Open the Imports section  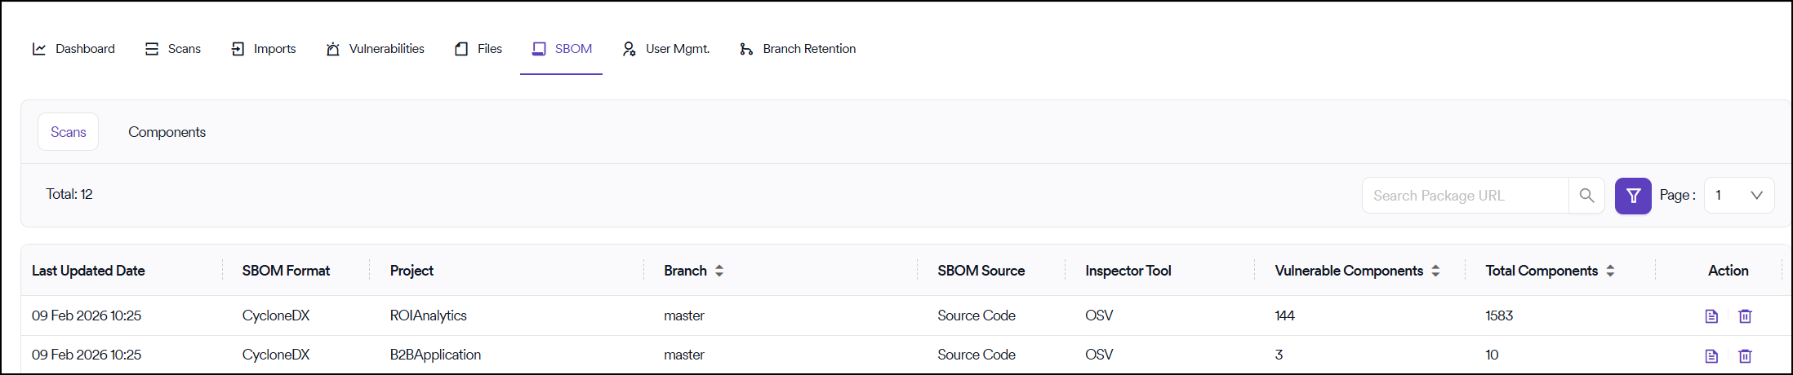tap(264, 49)
